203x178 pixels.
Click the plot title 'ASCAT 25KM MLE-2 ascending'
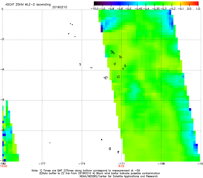(x=28, y=4)
